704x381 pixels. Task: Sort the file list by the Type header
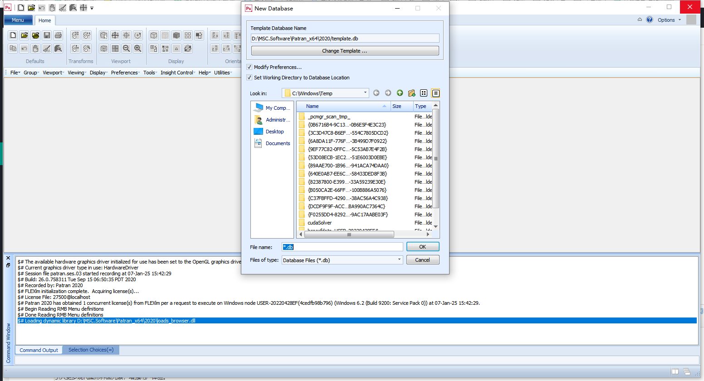click(423, 106)
